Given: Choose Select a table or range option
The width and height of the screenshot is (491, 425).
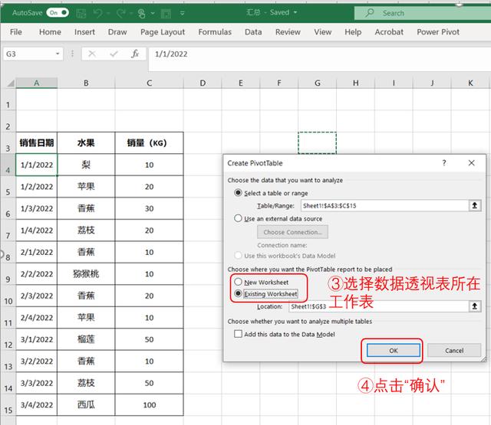Looking at the screenshot, I should (x=239, y=193).
